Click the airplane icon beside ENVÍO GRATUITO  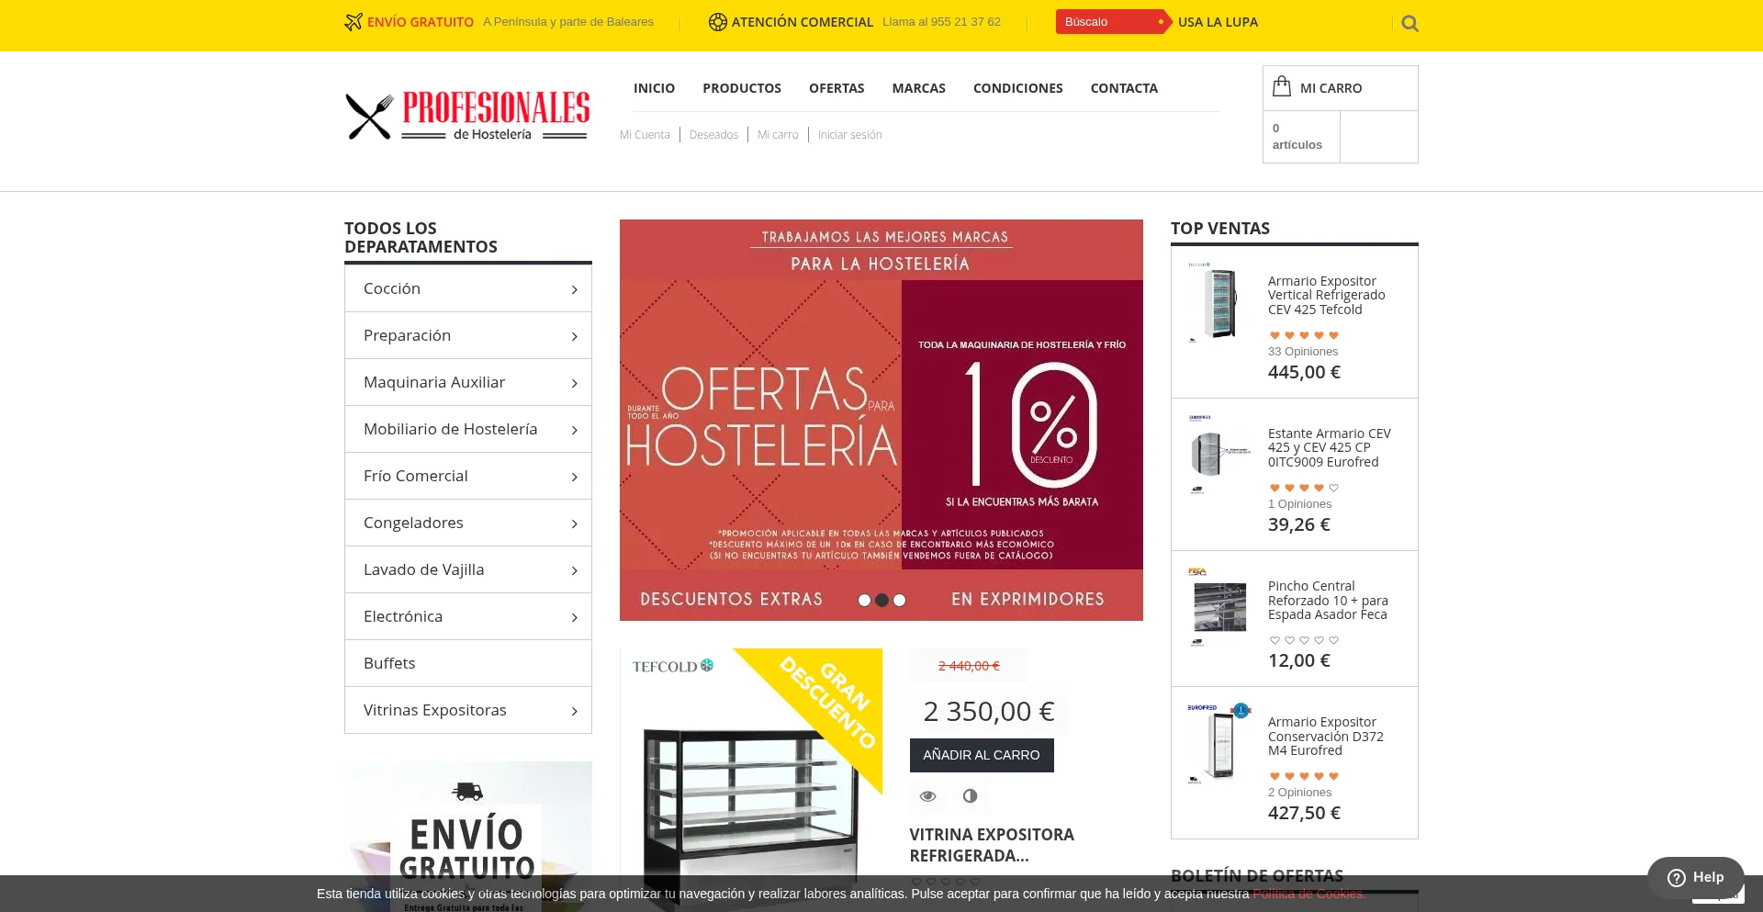click(x=353, y=21)
